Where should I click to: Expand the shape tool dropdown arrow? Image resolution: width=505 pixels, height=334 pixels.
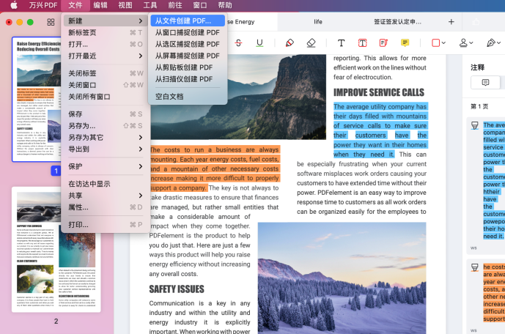pyautogui.click(x=444, y=42)
